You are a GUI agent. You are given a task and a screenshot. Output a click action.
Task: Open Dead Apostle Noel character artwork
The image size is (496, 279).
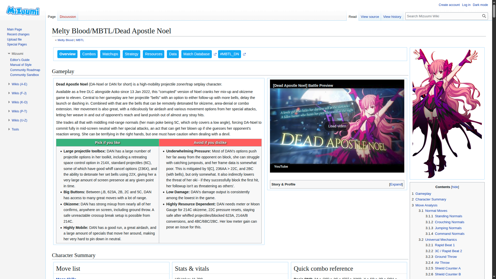point(447,113)
